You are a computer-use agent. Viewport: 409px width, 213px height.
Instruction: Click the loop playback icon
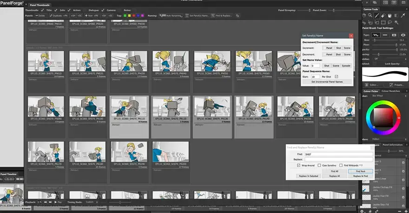click(40, 202)
